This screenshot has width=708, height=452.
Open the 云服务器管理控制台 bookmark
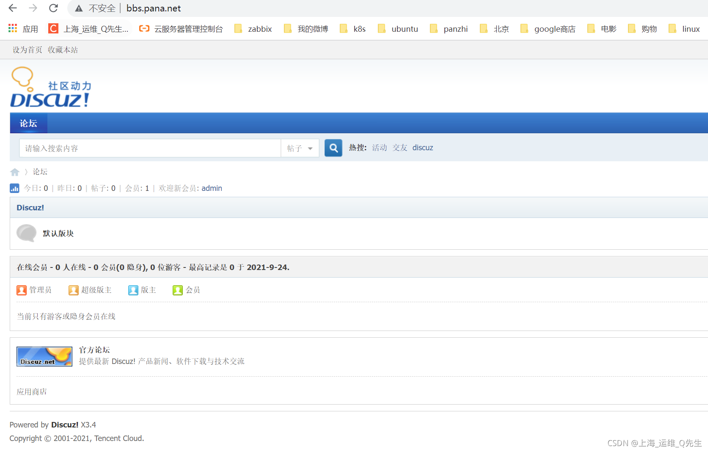[181, 29]
